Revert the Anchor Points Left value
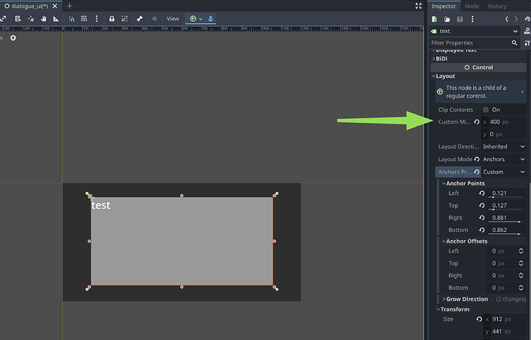Viewport: 531px width, 340px height. click(482, 193)
